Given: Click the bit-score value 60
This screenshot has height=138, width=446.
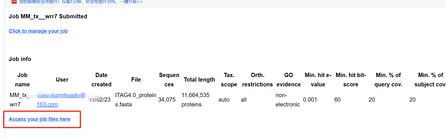Looking at the screenshot, I should (x=337, y=100).
